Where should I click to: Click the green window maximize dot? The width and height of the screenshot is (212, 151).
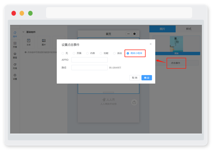tap(30, 13)
